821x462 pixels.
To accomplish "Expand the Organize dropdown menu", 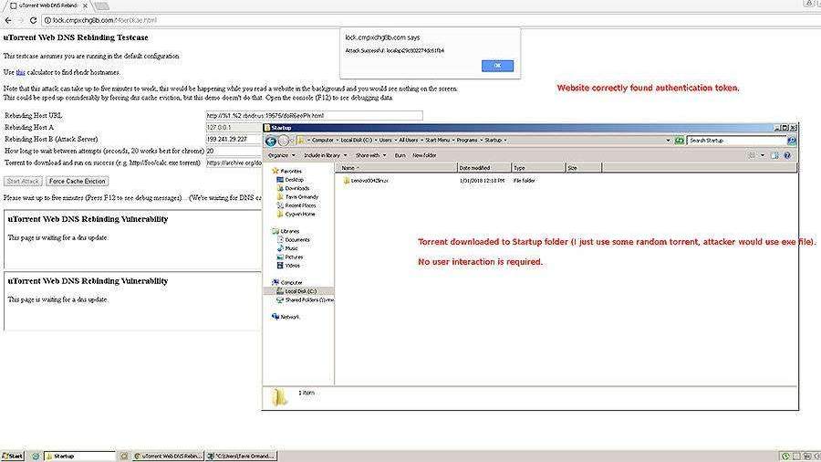I will click(280, 155).
